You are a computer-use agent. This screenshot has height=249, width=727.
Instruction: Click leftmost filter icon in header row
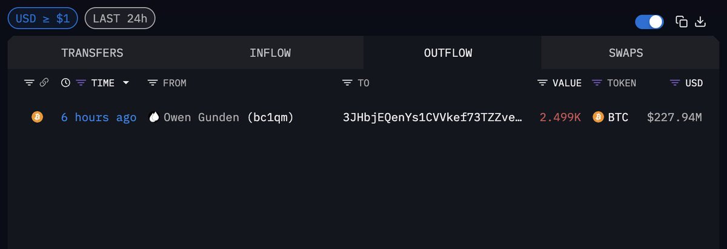tap(29, 83)
